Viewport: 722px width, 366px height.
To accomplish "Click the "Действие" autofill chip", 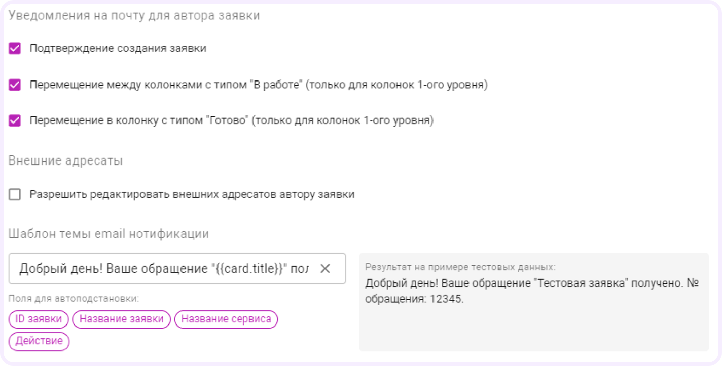I will click(x=39, y=341).
